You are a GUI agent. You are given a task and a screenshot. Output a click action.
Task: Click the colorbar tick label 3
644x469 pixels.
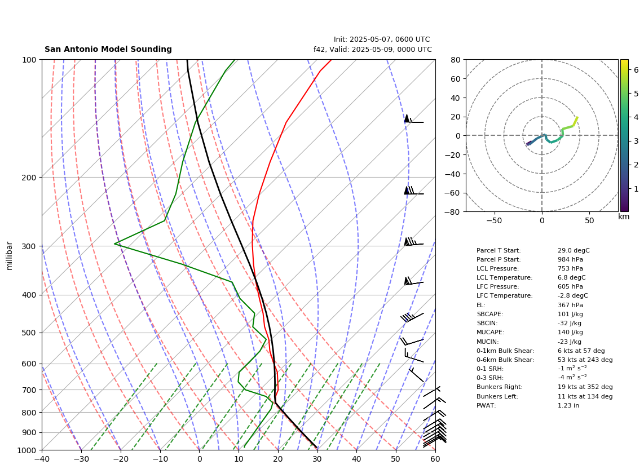pyautogui.click(x=636, y=141)
